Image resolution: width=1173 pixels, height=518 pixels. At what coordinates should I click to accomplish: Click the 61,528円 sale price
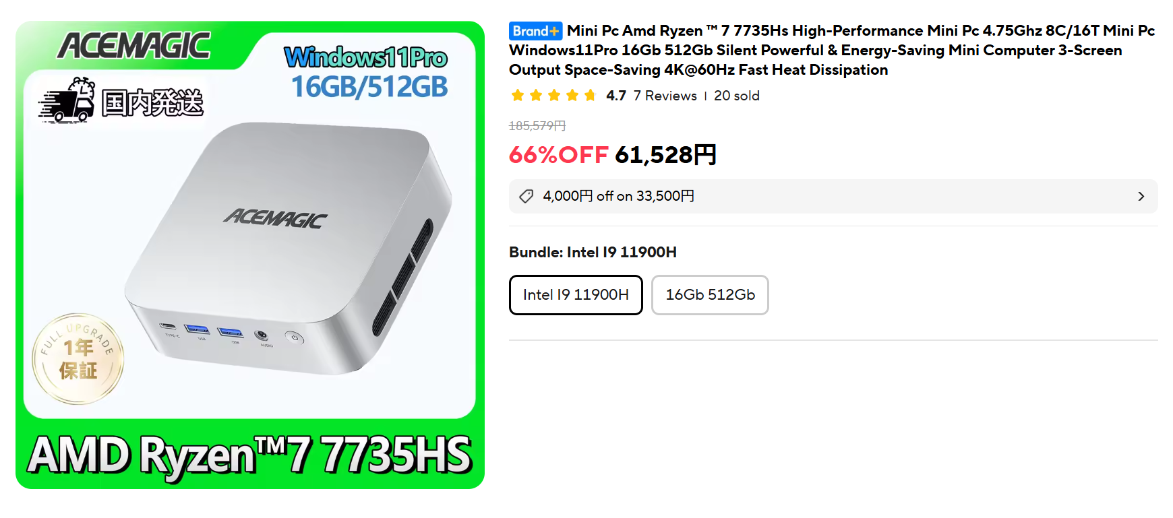[x=665, y=155]
